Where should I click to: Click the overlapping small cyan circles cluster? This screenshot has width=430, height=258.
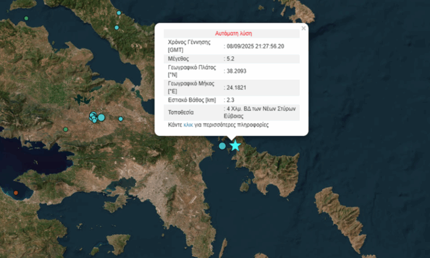[x=93, y=117]
